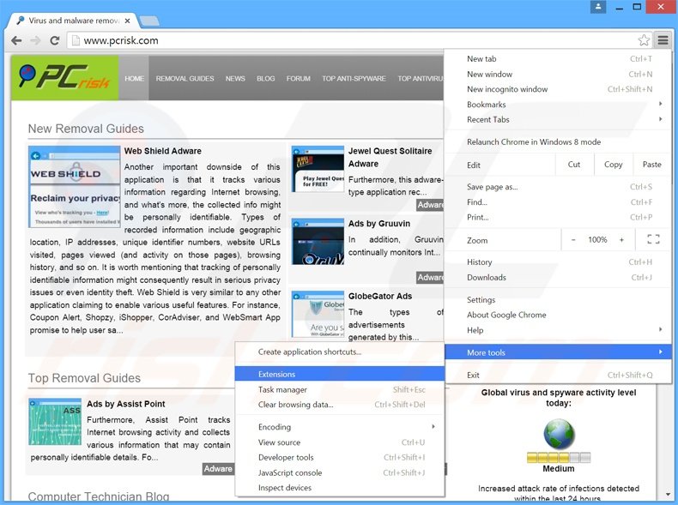Reload the page with refresh icon
Viewport: 678px width, 505px height.
tap(54, 40)
